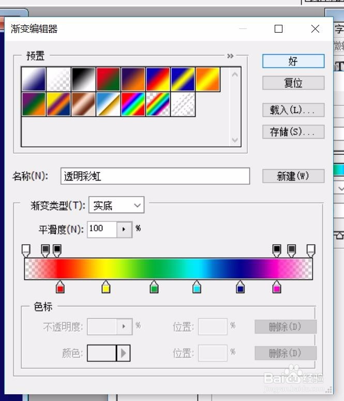Select the blue-yellow-blue gradient preset
This screenshot has width=344, height=401.
point(183,79)
